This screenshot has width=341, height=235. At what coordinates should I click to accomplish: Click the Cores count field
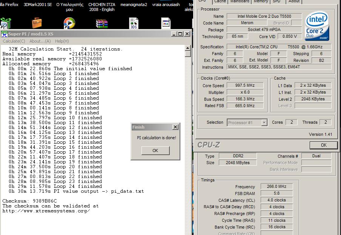(292, 122)
